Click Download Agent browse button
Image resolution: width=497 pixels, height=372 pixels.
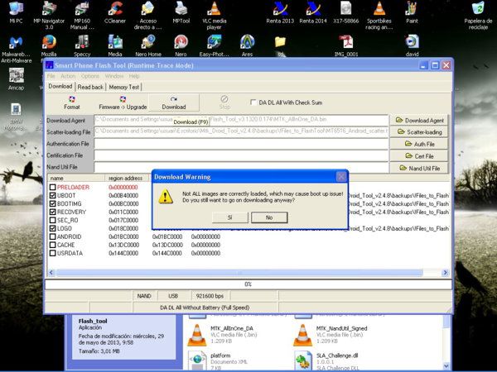(x=419, y=120)
